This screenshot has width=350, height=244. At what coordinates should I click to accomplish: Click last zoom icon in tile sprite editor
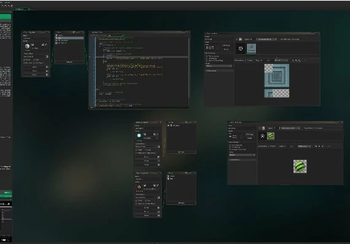(299, 60)
